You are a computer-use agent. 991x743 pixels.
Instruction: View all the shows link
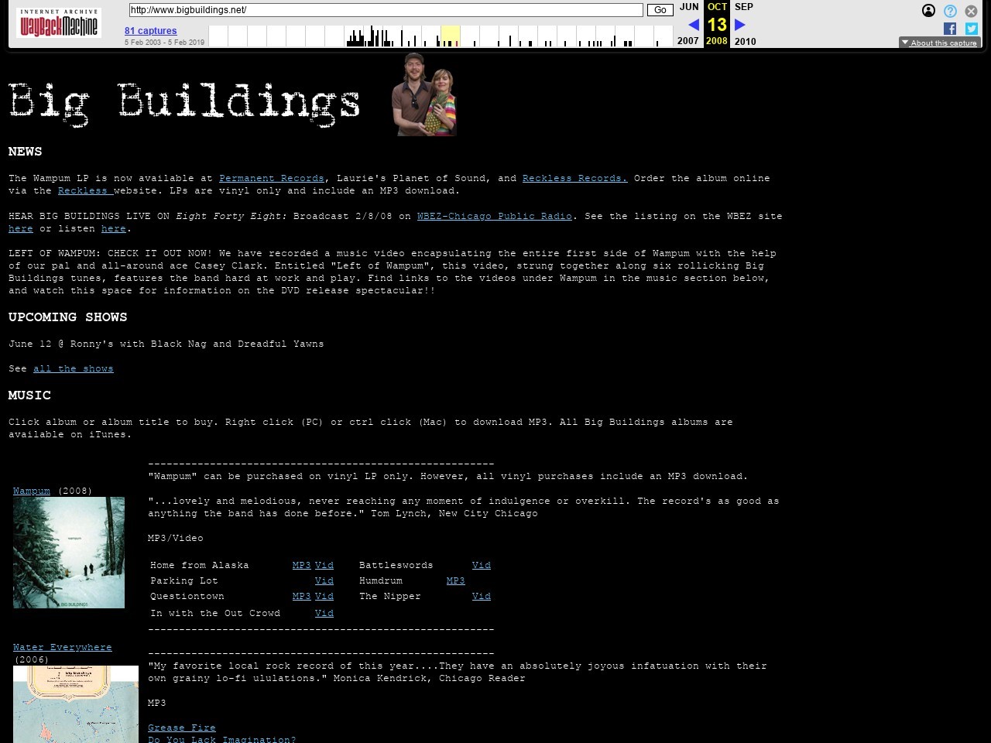coord(73,368)
